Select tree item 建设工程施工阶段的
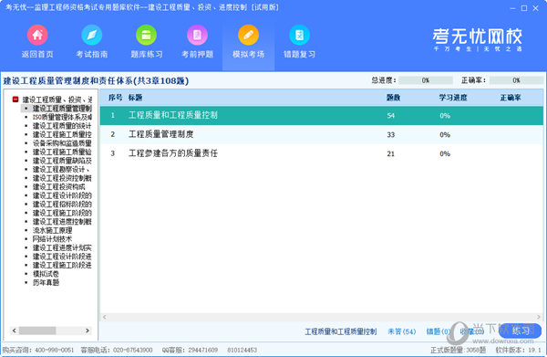The width and height of the screenshot is (547, 357). [x=62, y=213]
